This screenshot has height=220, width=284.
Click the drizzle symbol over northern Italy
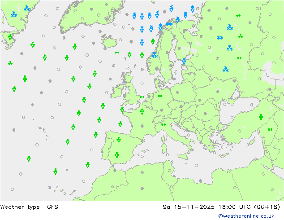(164, 124)
